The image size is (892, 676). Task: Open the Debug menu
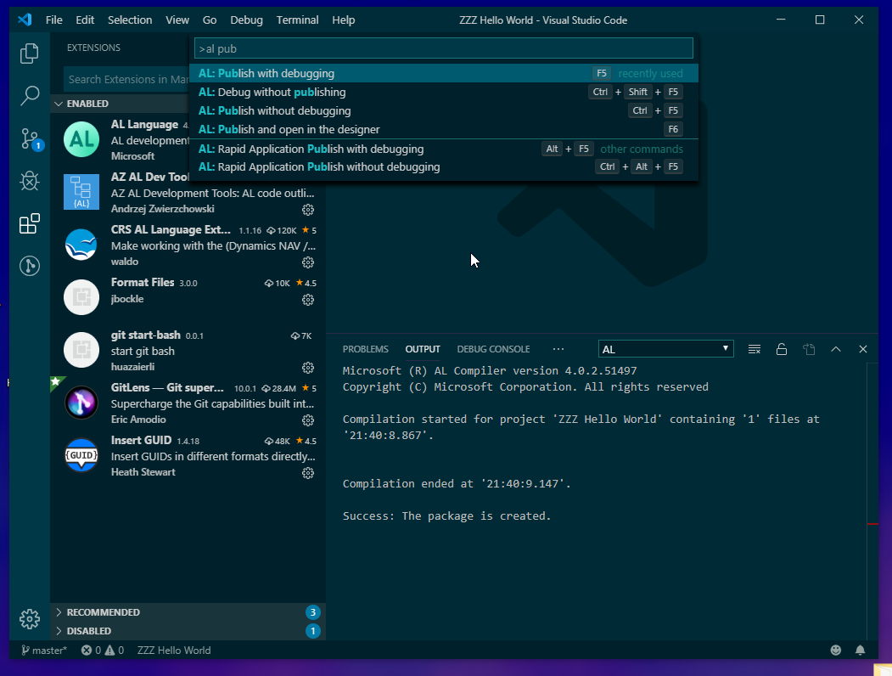coord(246,20)
